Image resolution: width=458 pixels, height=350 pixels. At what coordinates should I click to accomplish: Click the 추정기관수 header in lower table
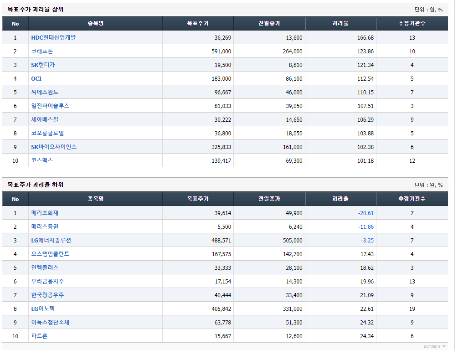tap(412, 199)
